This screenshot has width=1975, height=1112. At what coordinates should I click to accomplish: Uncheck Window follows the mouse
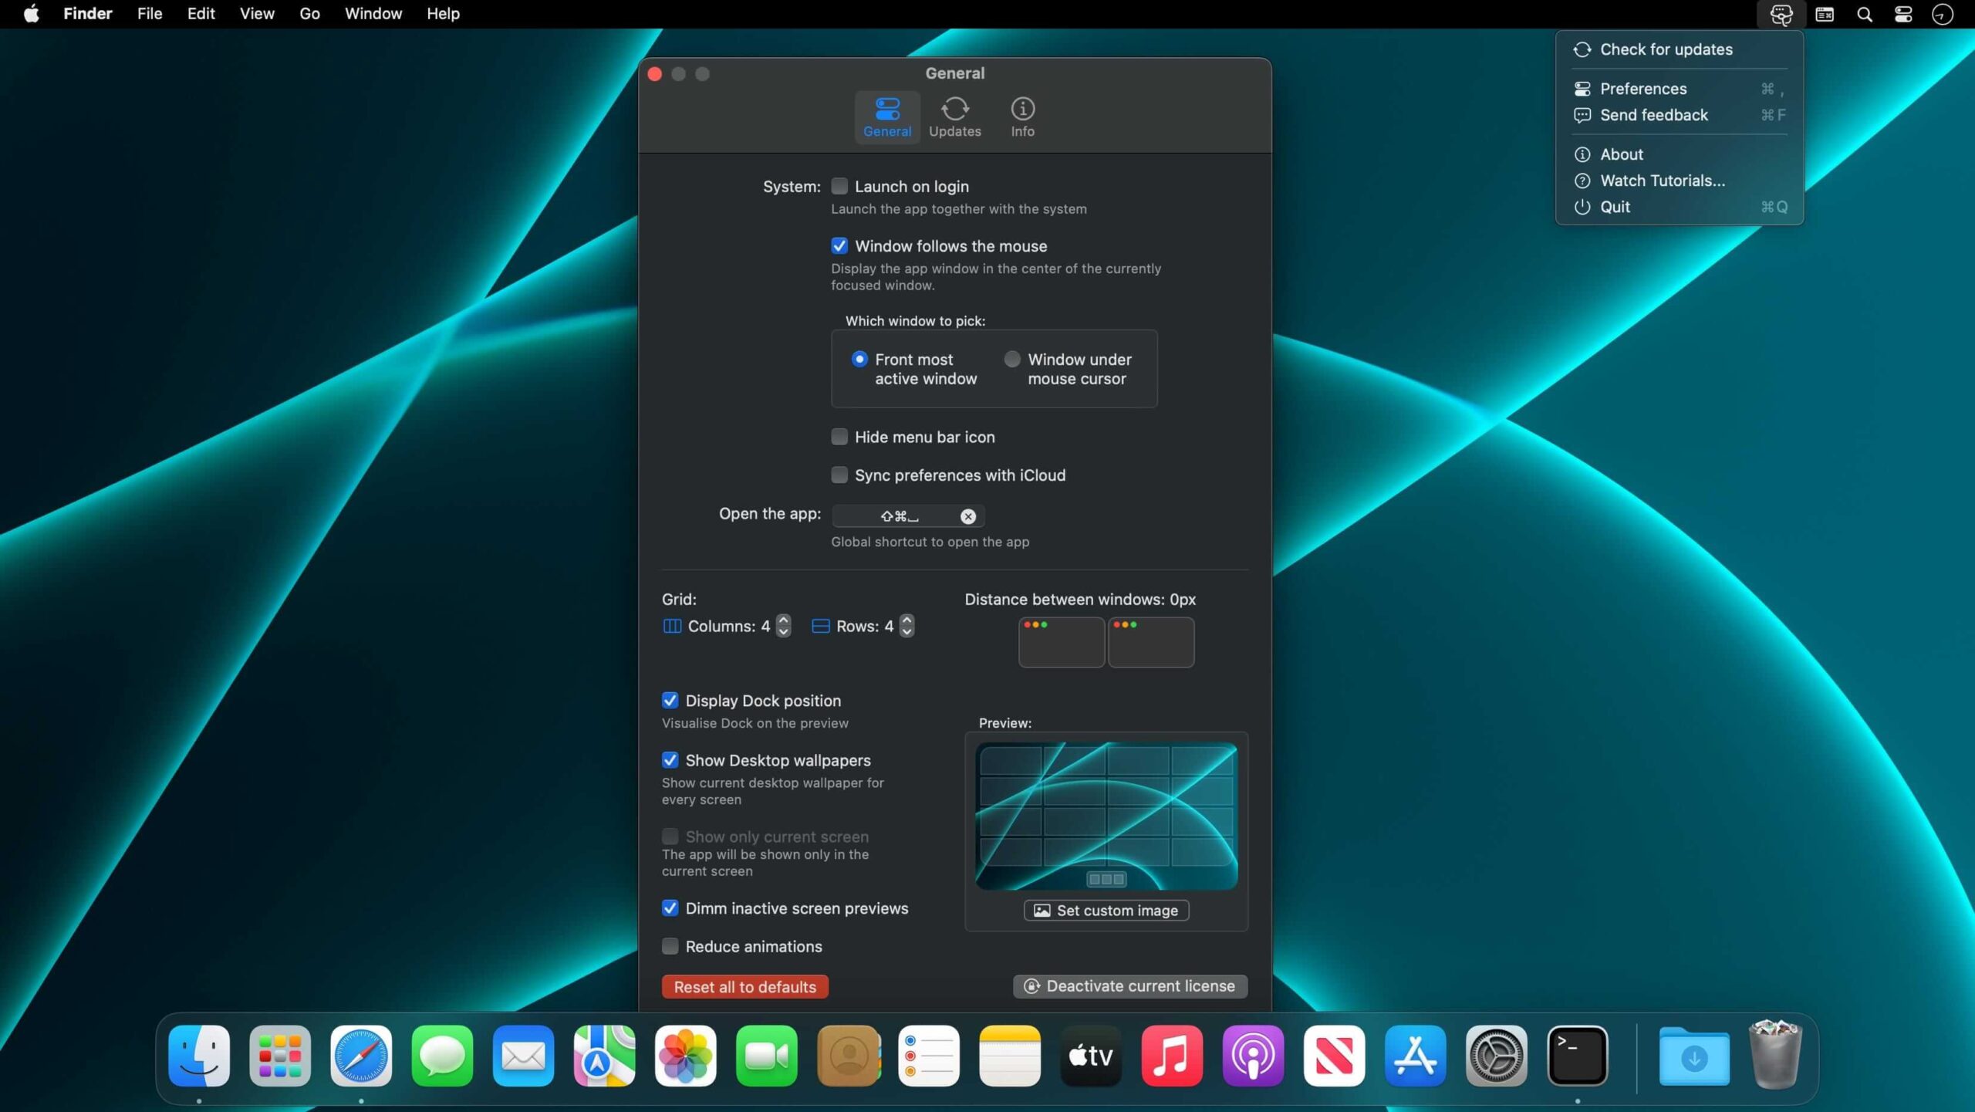coord(839,246)
